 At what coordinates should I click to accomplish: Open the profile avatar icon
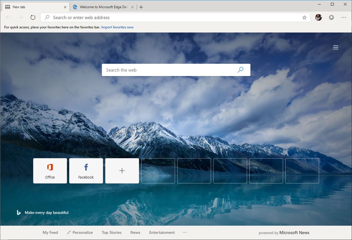(x=318, y=17)
